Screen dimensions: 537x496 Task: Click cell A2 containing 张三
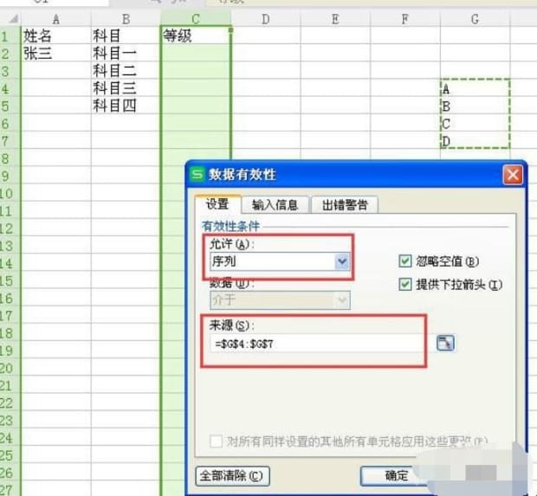point(56,54)
